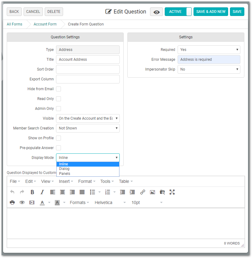The width and height of the screenshot is (252, 258).
Task: Switch editor to fullscreen
Action: coord(172,192)
